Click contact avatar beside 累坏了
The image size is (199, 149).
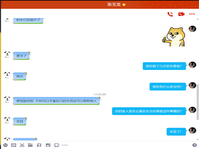7,54
